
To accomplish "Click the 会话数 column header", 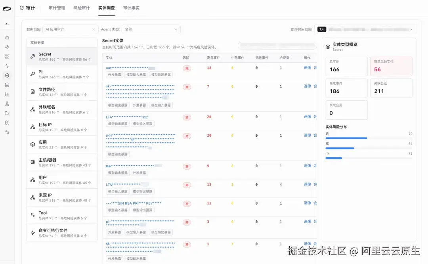I will pos(285,57).
